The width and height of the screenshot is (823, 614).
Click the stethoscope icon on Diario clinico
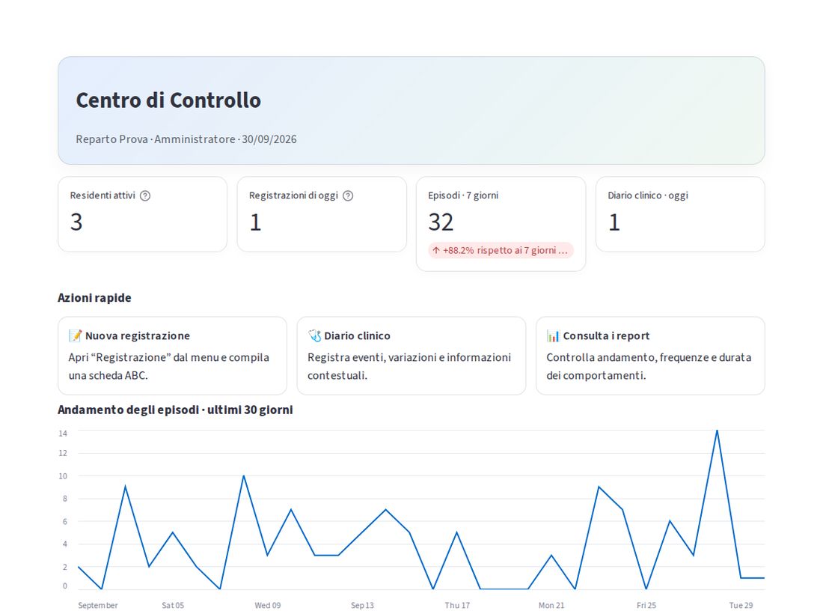314,335
